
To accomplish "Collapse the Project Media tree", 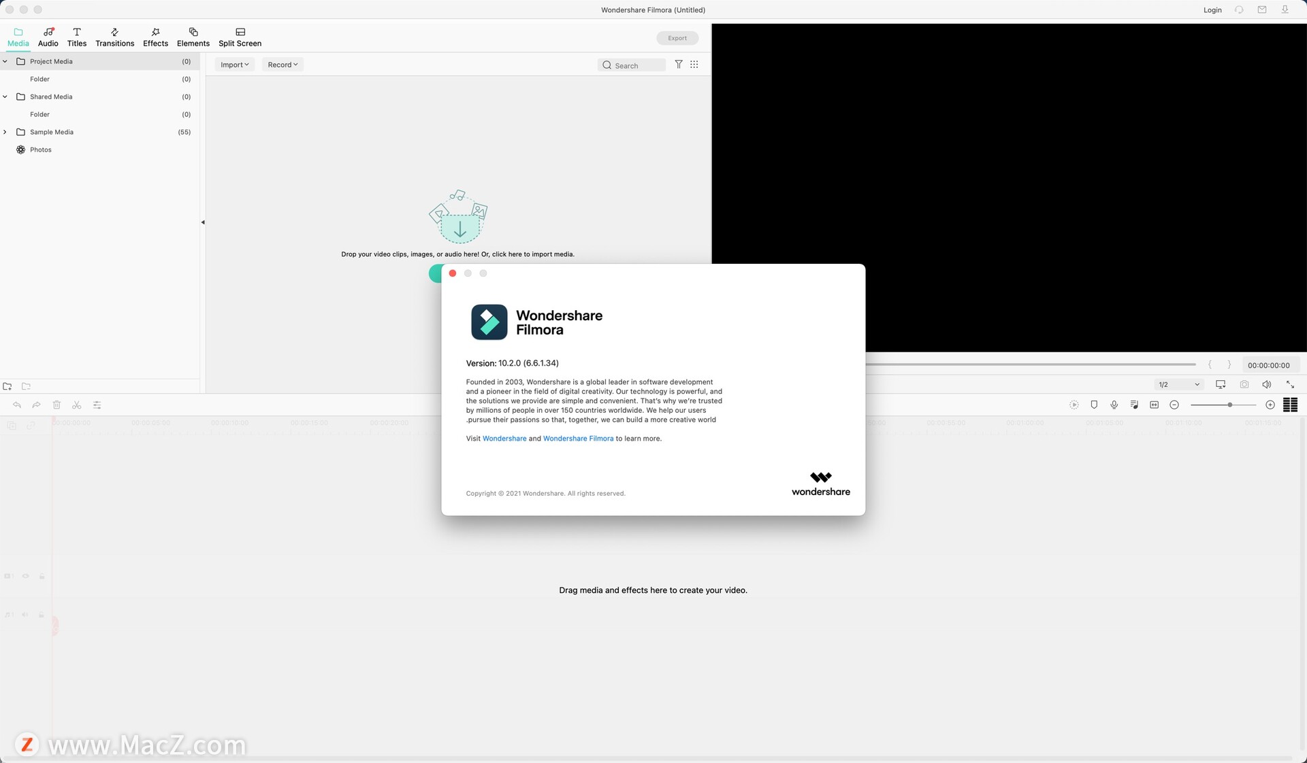I will click(x=5, y=61).
